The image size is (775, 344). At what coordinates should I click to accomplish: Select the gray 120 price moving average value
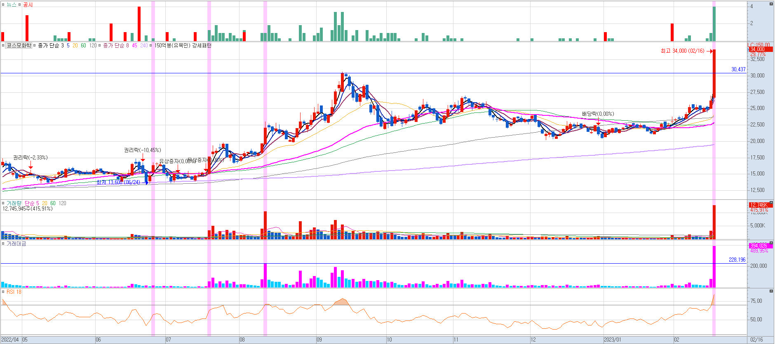tap(93, 45)
